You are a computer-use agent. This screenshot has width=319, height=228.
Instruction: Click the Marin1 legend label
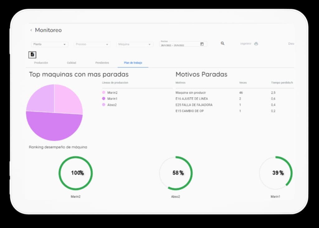[112, 99]
